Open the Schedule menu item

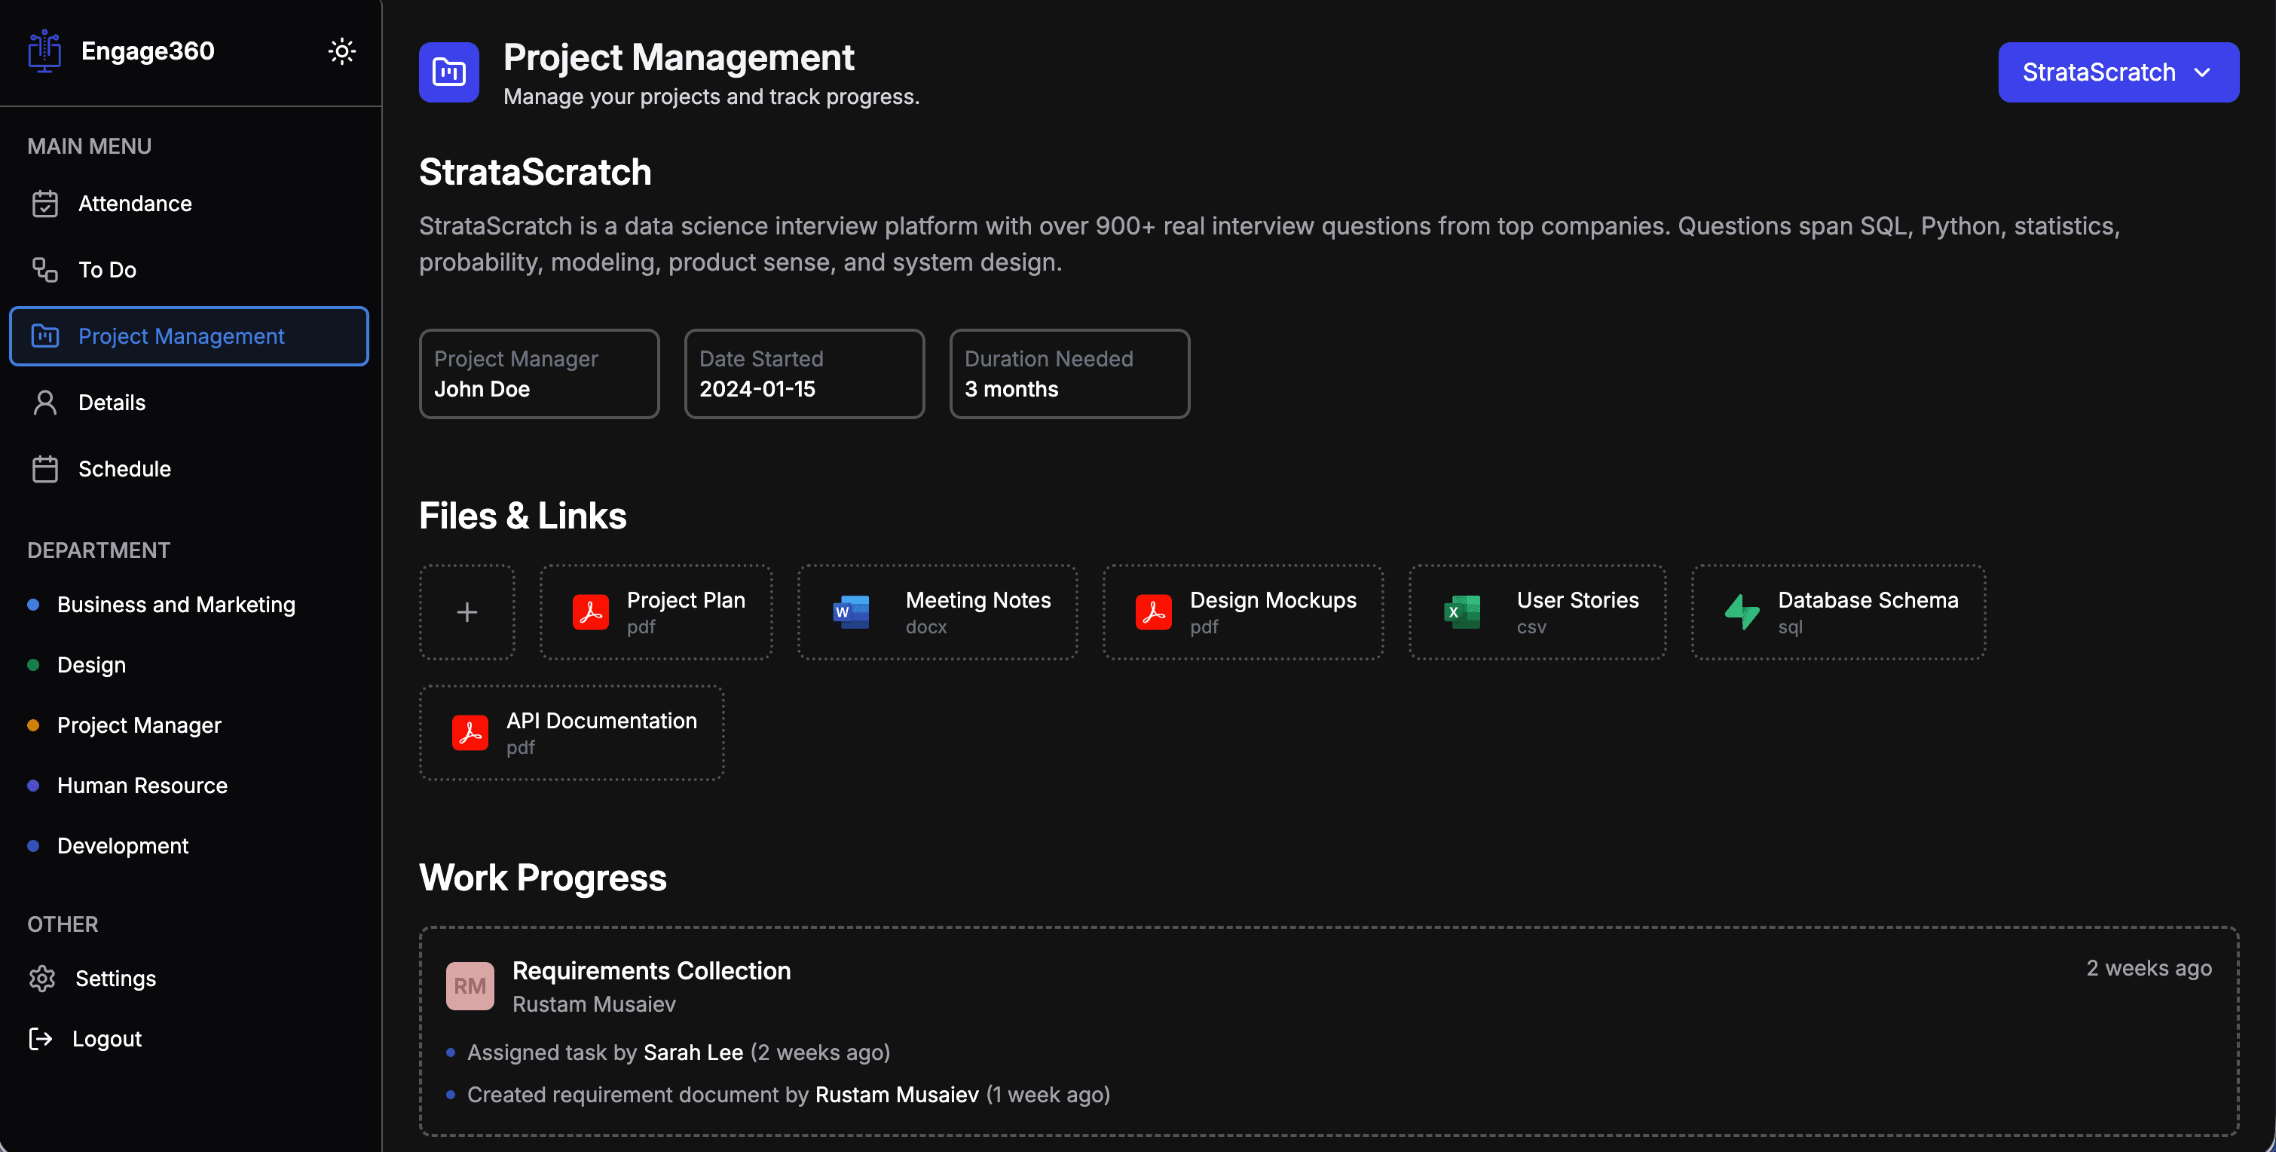[x=189, y=469]
